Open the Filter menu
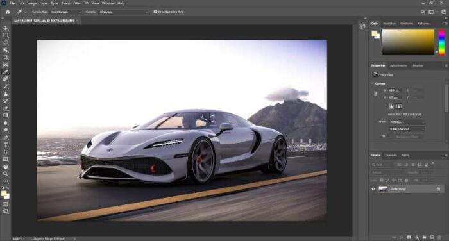449x241 pixels. tap(77, 3)
